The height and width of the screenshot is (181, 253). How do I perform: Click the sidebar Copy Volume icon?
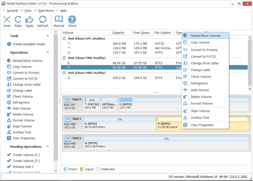point(9,67)
